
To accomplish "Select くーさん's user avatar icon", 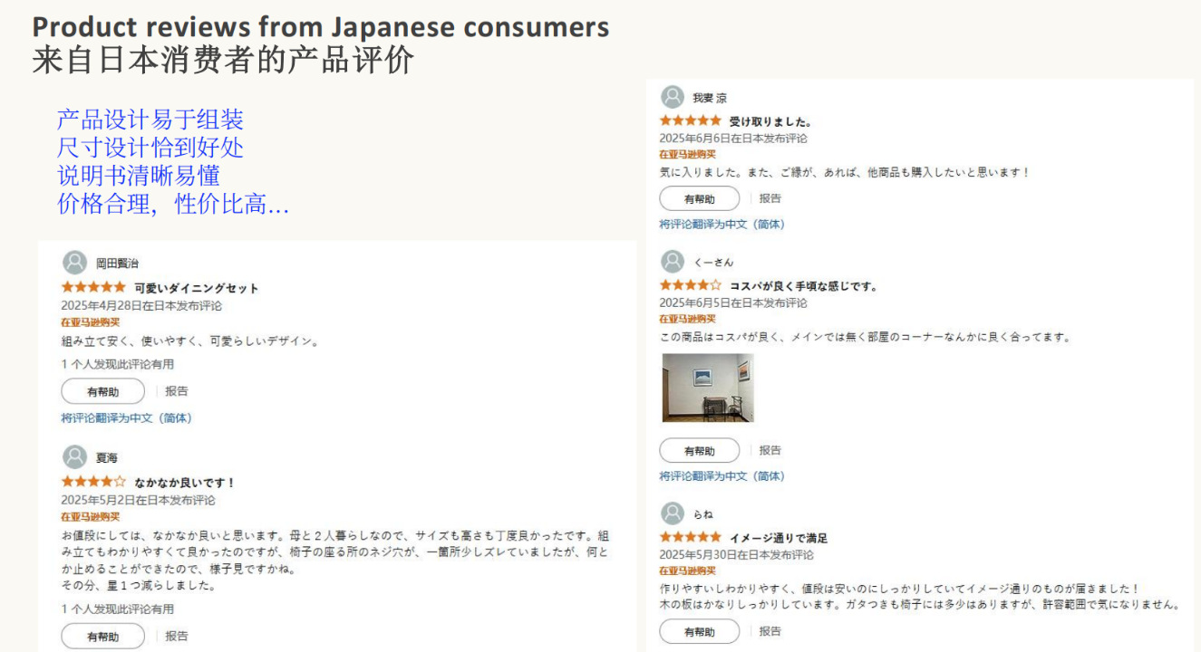I will (x=673, y=262).
